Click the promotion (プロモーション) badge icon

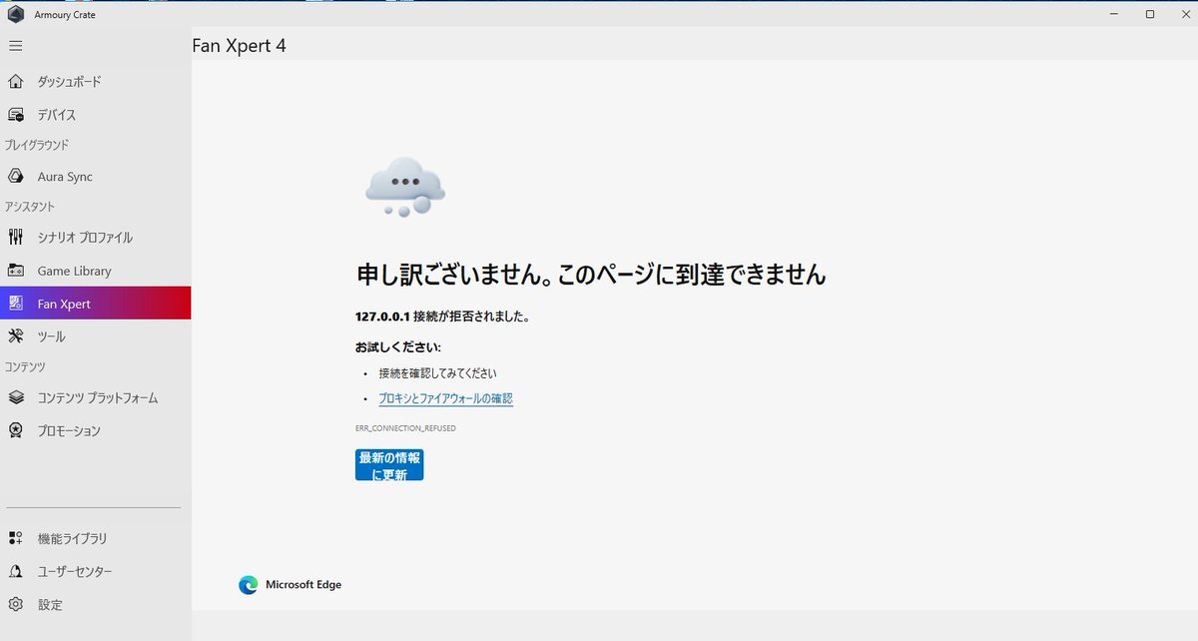point(16,430)
